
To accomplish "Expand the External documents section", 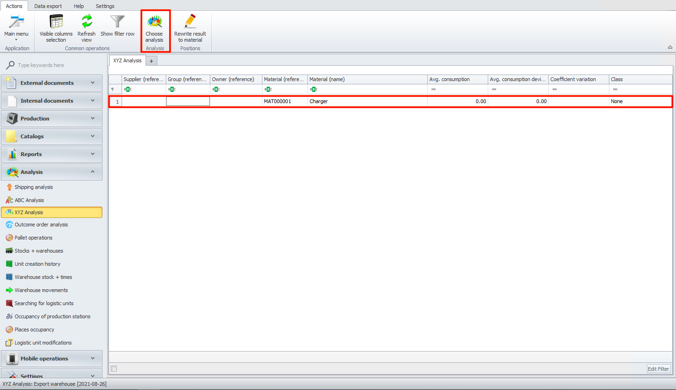I will click(x=52, y=83).
